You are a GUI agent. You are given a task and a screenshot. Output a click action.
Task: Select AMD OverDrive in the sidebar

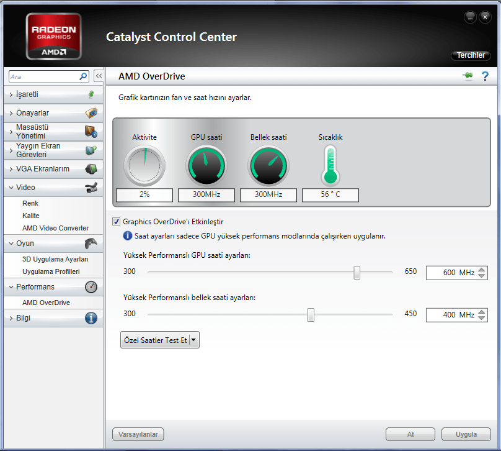pos(46,303)
